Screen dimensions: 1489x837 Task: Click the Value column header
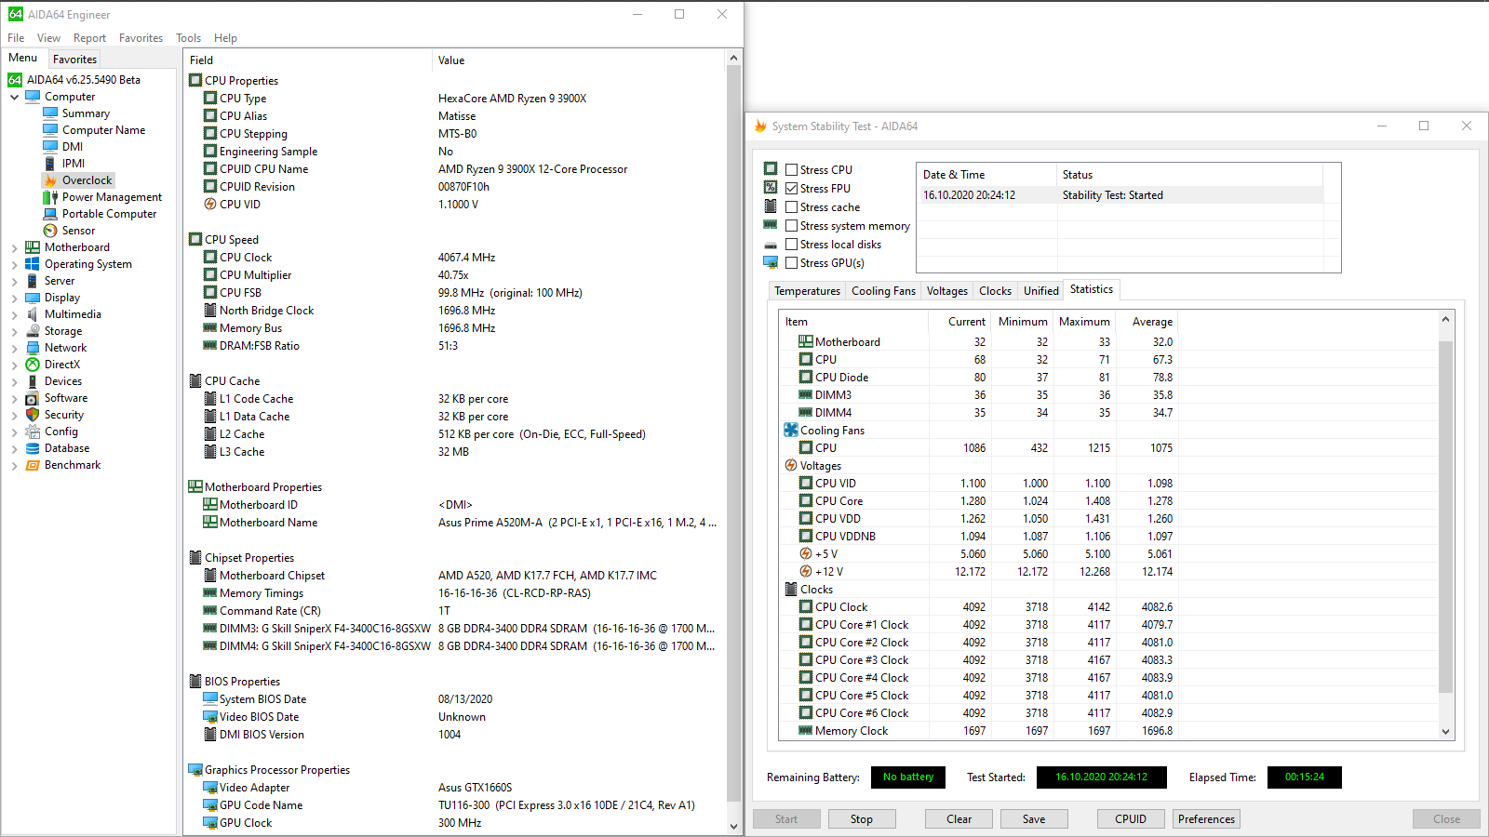pos(451,60)
